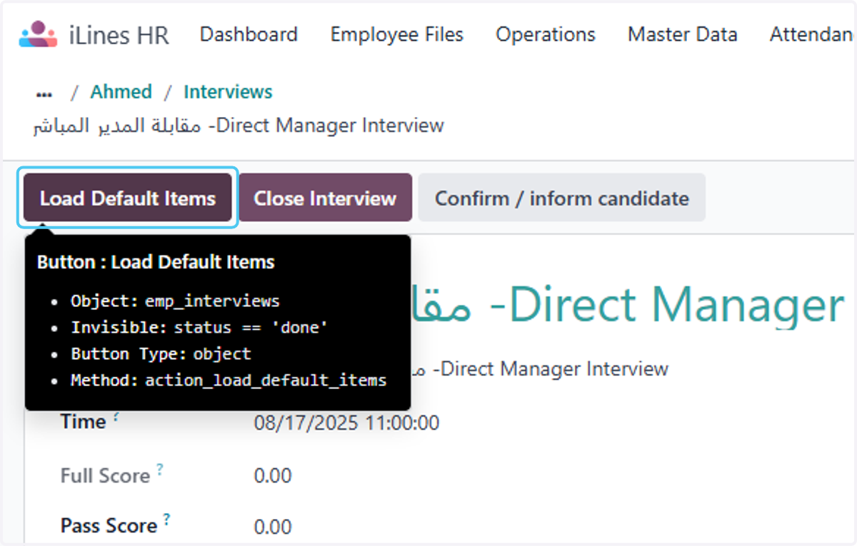Open the cut-off Attendance menu

pyautogui.click(x=812, y=34)
